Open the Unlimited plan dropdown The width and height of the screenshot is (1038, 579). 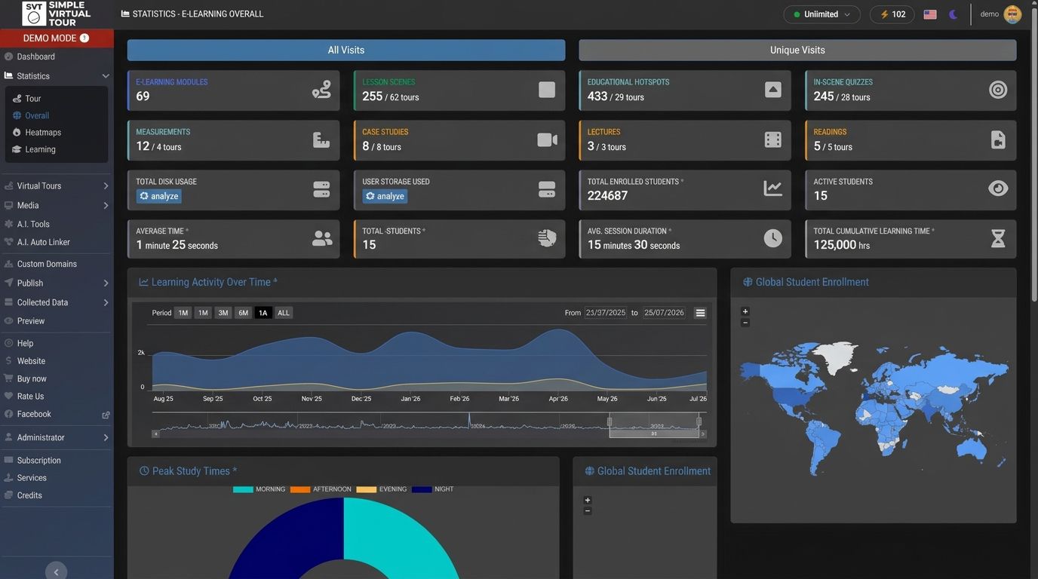pos(821,14)
